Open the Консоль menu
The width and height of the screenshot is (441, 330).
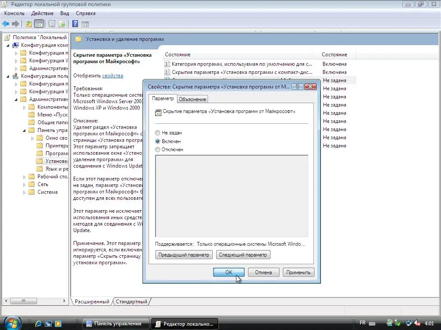(x=14, y=13)
